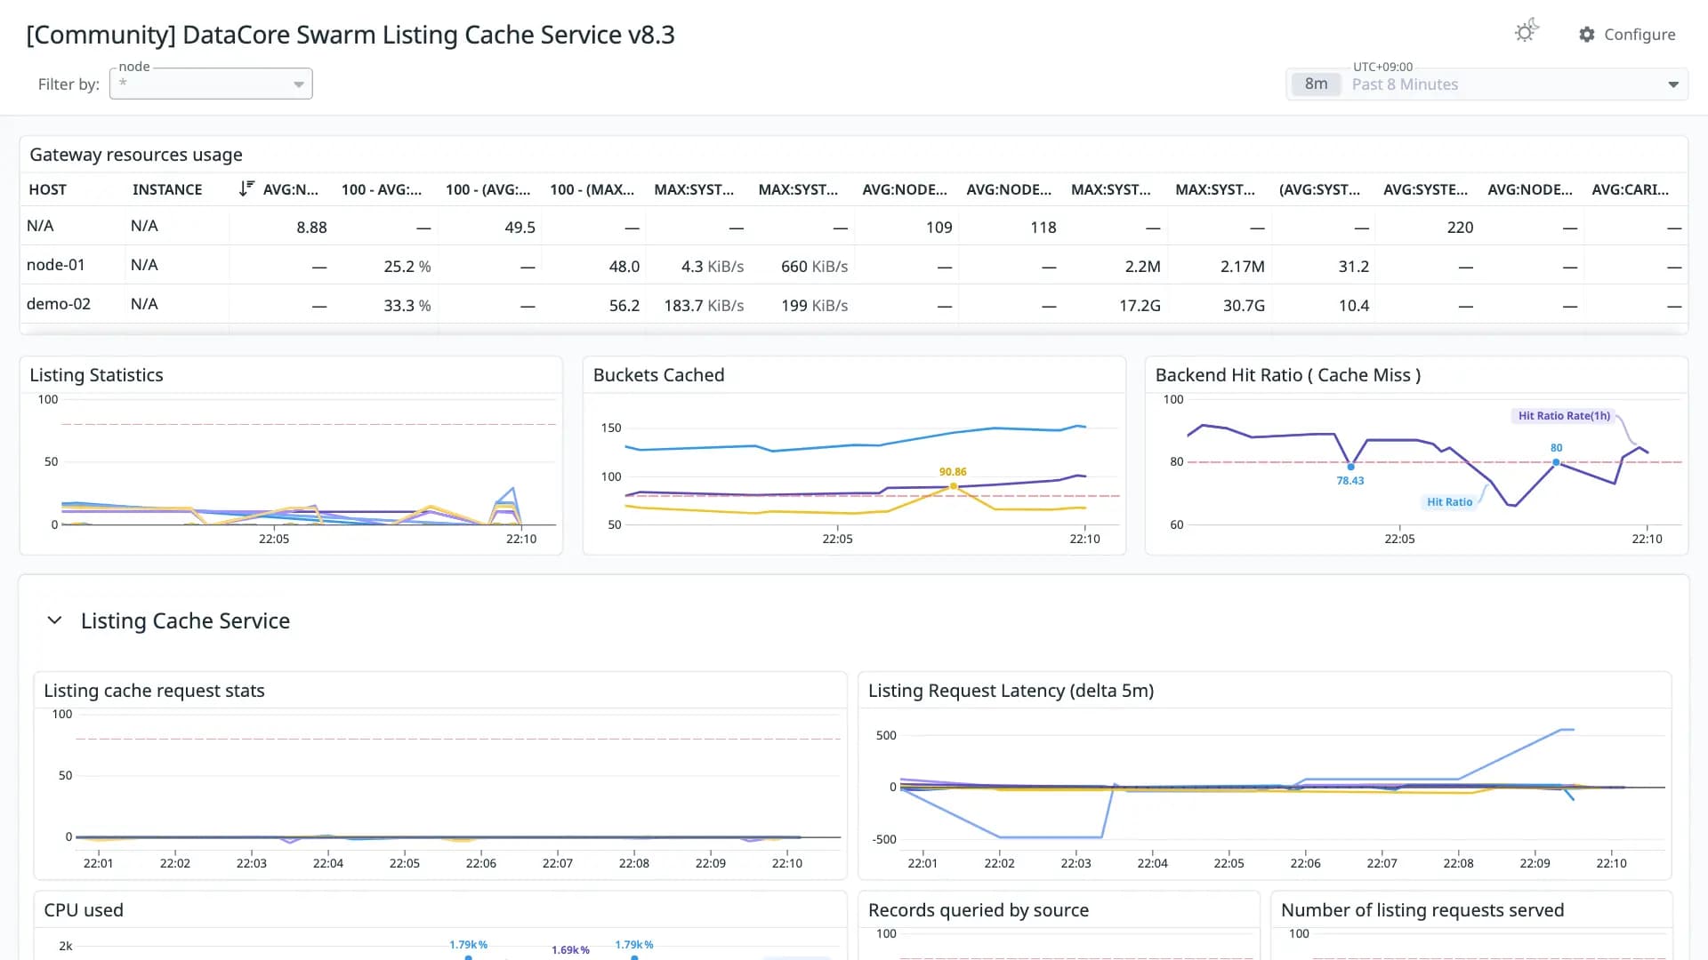
Task: Click the dashboard title text
Action: (350, 35)
